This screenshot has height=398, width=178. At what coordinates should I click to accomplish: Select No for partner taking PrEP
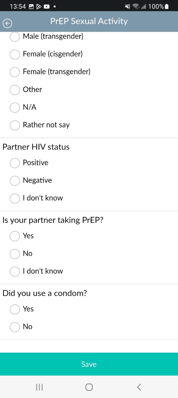pyautogui.click(x=15, y=254)
